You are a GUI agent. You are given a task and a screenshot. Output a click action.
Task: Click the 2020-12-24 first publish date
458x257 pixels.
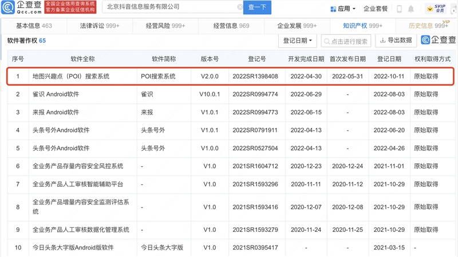[x=348, y=166]
